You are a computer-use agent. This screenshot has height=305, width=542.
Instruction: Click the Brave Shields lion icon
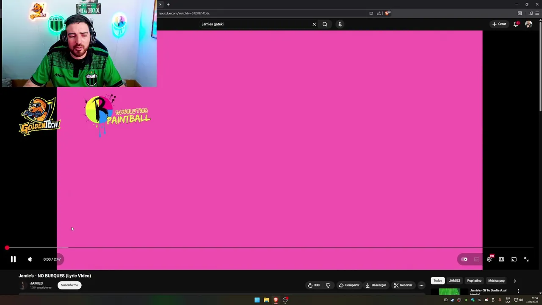(387, 13)
